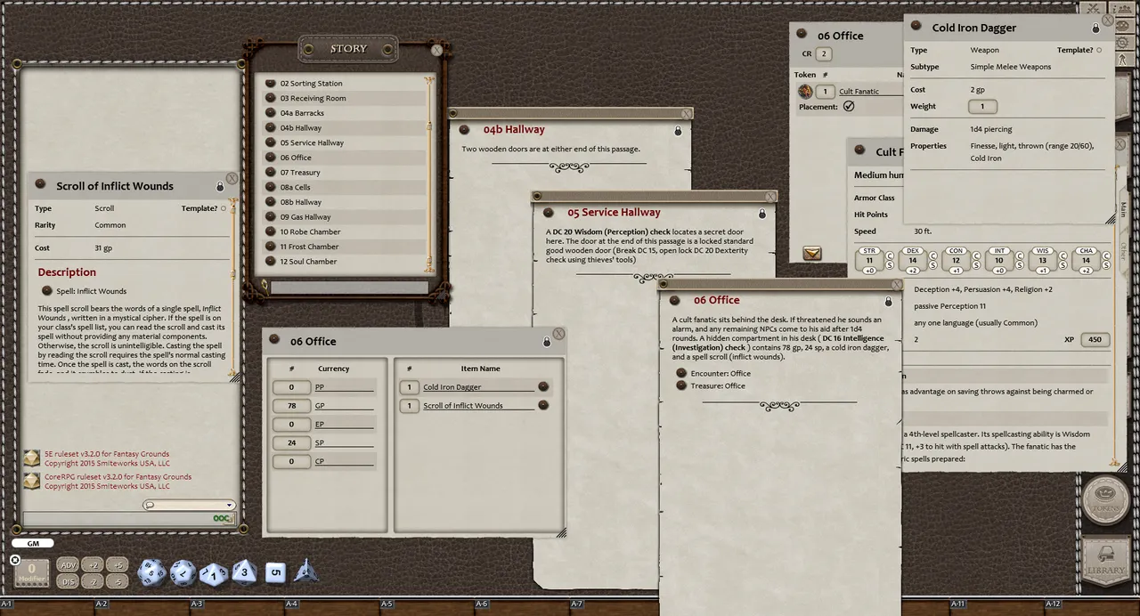Roll the d10 die

214,574
